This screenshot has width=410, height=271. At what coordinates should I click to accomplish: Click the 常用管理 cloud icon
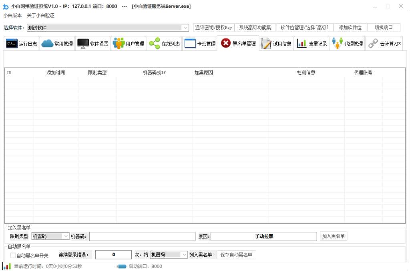pyautogui.click(x=47, y=44)
